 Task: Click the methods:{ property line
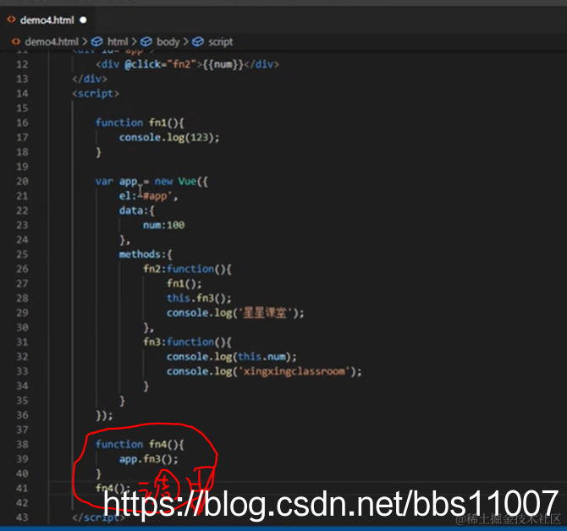point(146,255)
